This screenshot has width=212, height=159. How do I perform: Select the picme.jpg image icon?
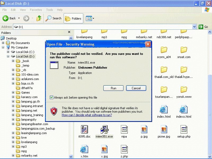pos(164,130)
